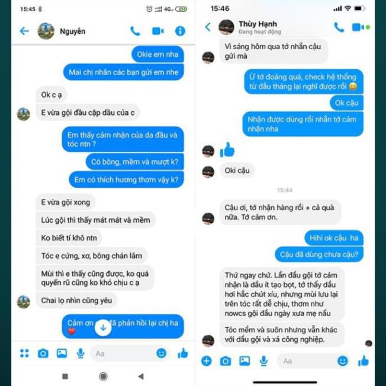Open Thùy Hạnh profile name header
This screenshot has width=386, height=386.
[258, 24]
